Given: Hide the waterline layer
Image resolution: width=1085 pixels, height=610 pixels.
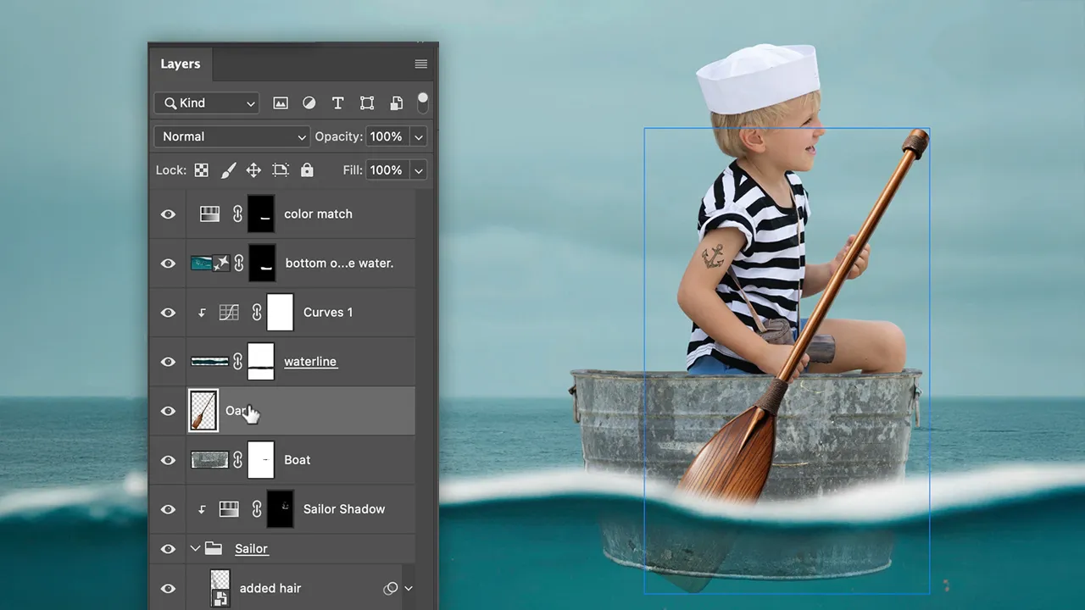Looking at the screenshot, I should point(168,362).
